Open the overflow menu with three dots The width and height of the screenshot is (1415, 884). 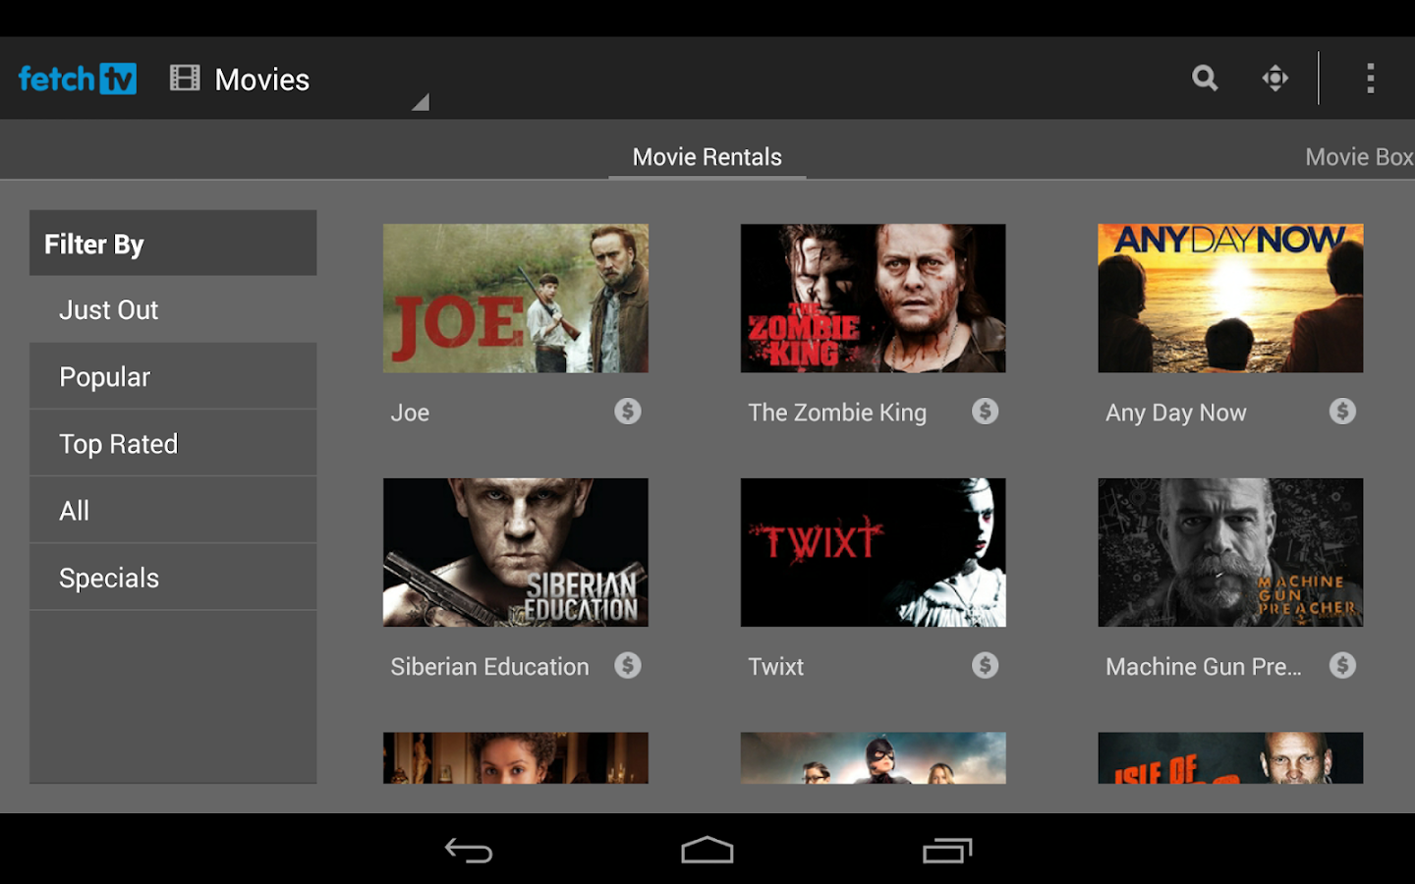click(1370, 79)
